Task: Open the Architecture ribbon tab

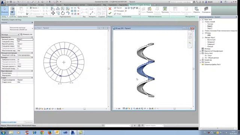Action: (x=12, y=5)
